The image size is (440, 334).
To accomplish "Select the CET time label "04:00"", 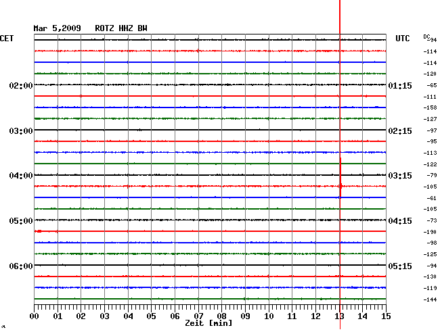I will pyautogui.click(x=21, y=176).
